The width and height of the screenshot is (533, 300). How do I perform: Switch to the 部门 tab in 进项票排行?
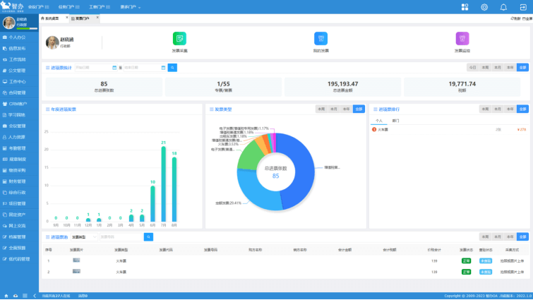396,121
